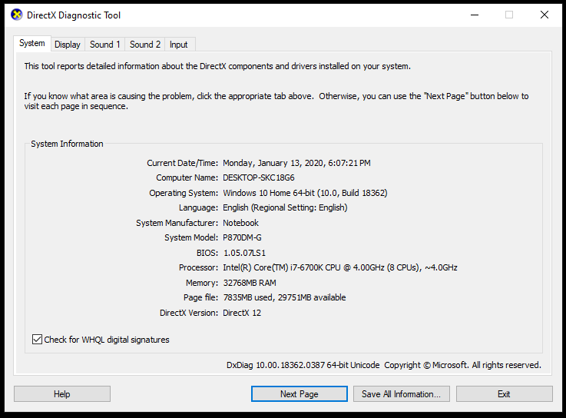The image size is (566, 418).
Task: Click the Next Page button
Action: (x=300, y=393)
